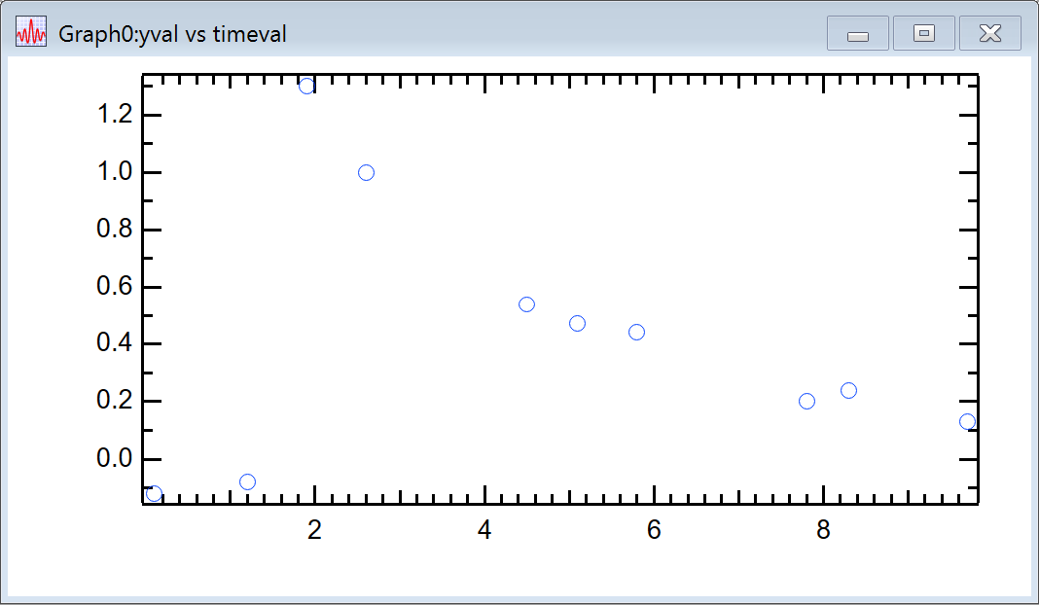Click the data marker at y=1.0
The height and width of the screenshot is (605, 1039).
click(x=366, y=172)
